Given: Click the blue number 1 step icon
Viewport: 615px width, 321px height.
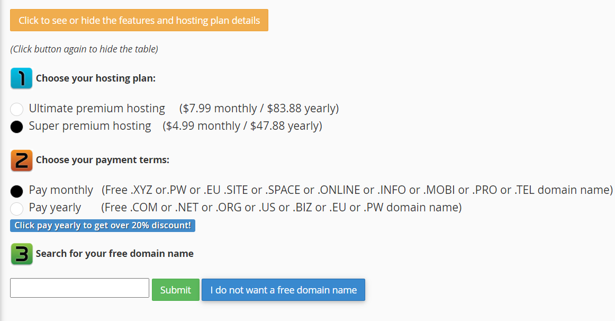Looking at the screenshot, I should pyautogui.click(x=22, y=78).
